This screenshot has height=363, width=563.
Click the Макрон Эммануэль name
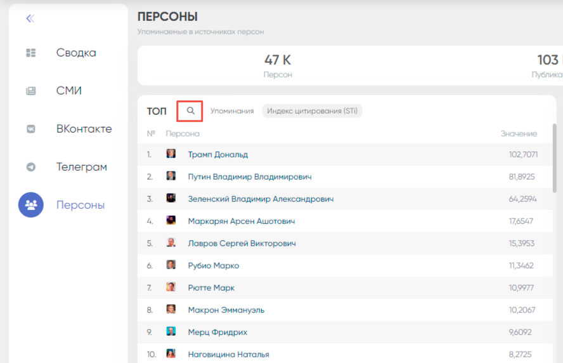[x=226, y=310]
